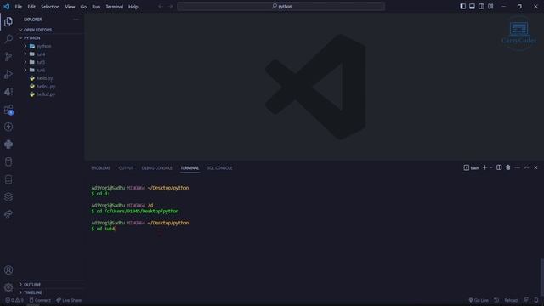
Task: Toggle the secondary side bar layout icon
Action: click(481, 6)
